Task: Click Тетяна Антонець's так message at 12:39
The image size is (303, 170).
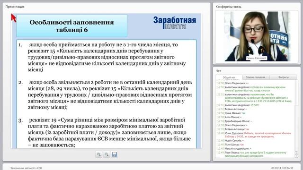Action: tap(233, 129)
